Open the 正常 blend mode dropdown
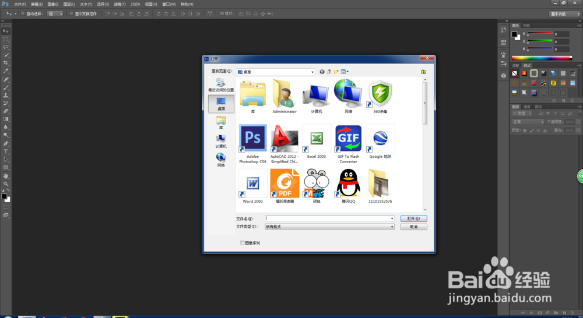Screen dimensions: 583x318 528,122
